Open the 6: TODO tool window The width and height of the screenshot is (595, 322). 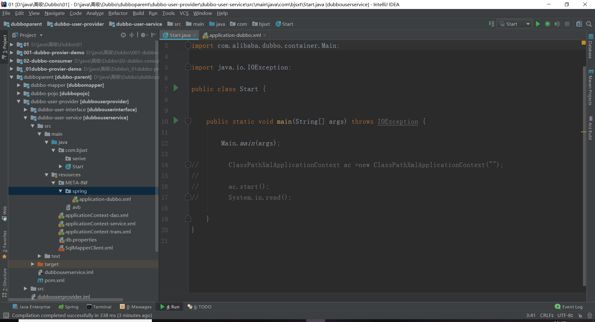tap(200, 307)
